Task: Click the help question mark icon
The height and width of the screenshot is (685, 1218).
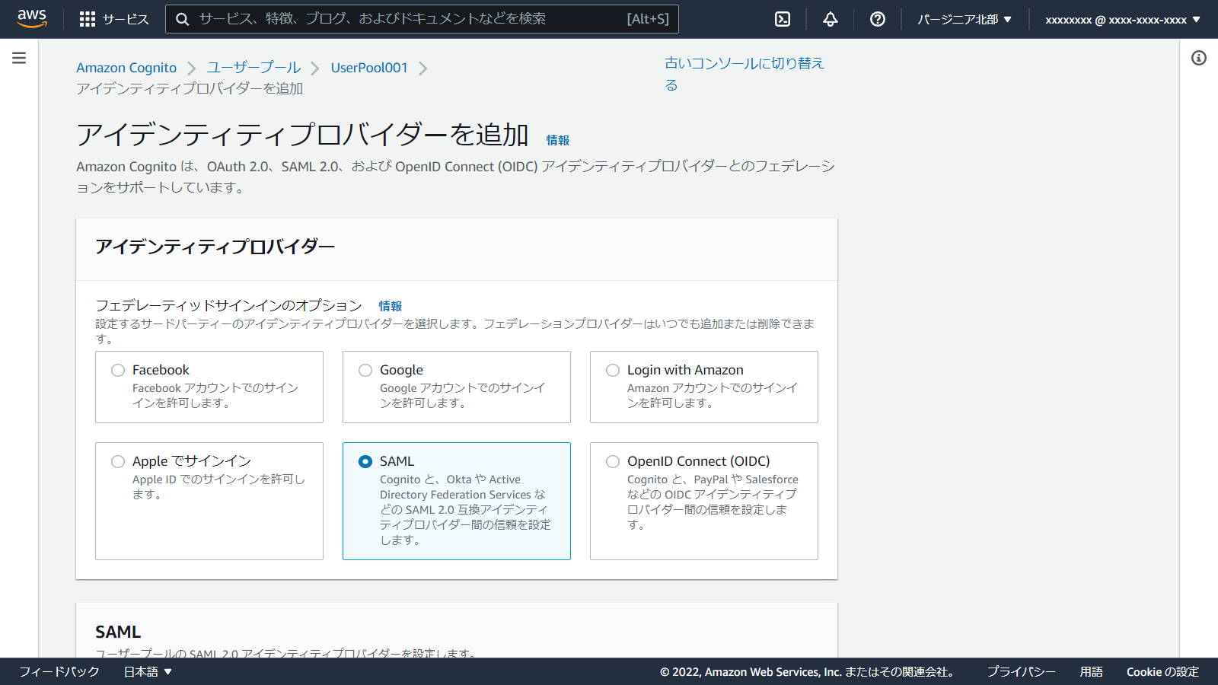Action: (877, 18)
